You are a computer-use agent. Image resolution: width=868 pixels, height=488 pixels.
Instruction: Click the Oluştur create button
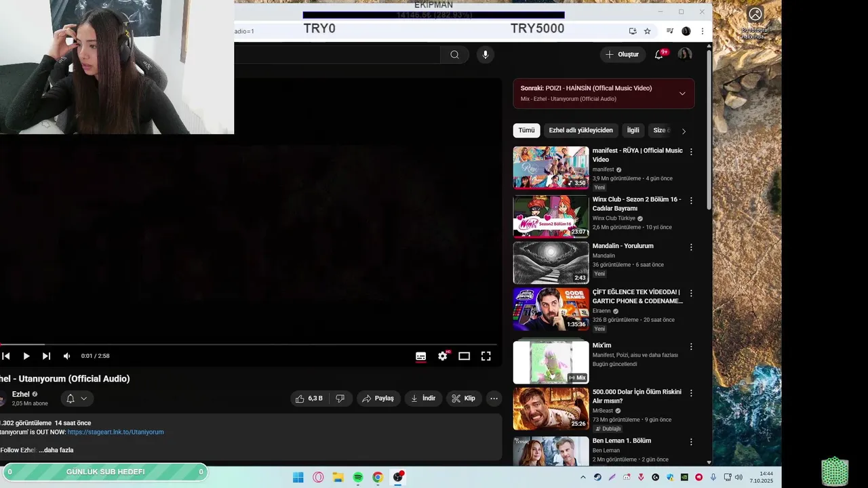tap(623, 54)
